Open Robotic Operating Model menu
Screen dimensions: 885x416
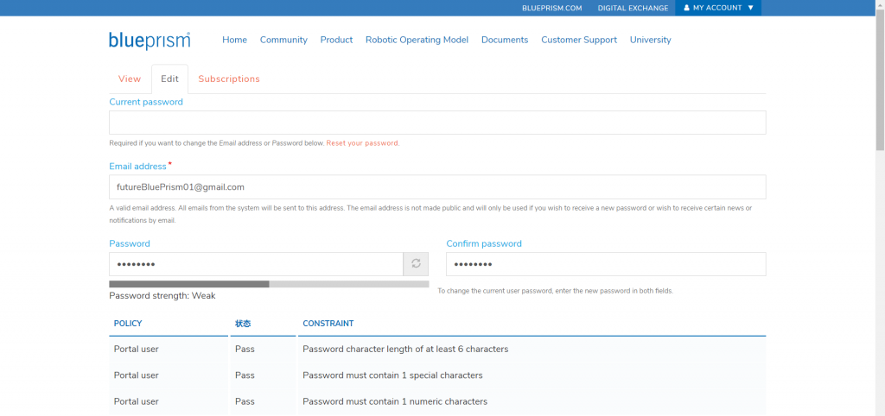417,40
